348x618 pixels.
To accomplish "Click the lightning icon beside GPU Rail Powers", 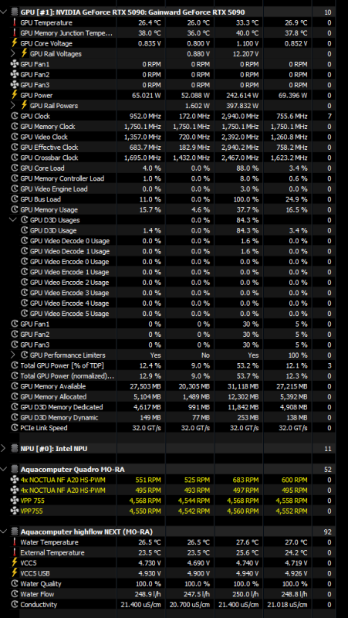I will pos(25,106).
